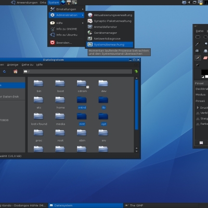This screenshot has width=208, height=208.
Task: Open Aktualisierungsverwaltung in the Administration submenu
Action: (x=110, y=15)
